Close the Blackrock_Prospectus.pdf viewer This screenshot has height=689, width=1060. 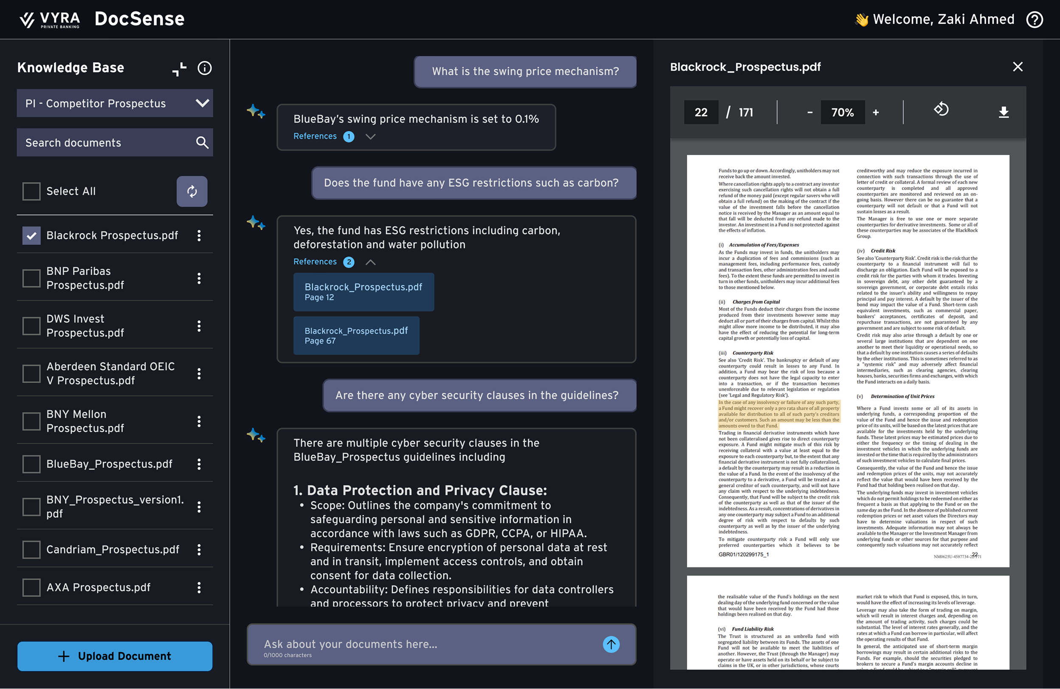tap(1018, 67)
